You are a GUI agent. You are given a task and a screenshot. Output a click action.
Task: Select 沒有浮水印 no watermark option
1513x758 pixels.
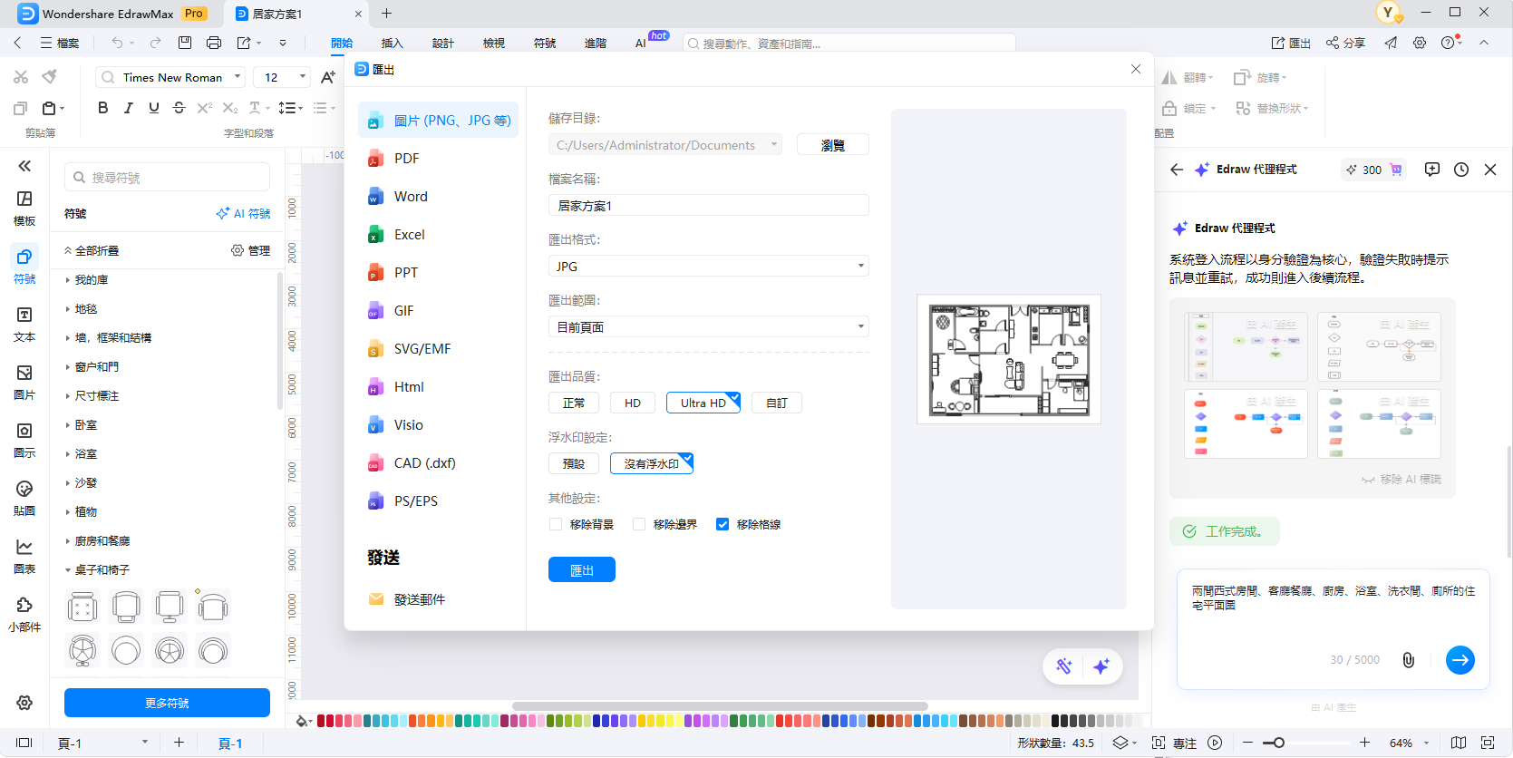click(652, 463)
